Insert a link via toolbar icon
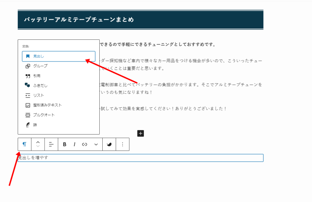The height and width of the screenshot is (202, 312). tap(85, 144)
